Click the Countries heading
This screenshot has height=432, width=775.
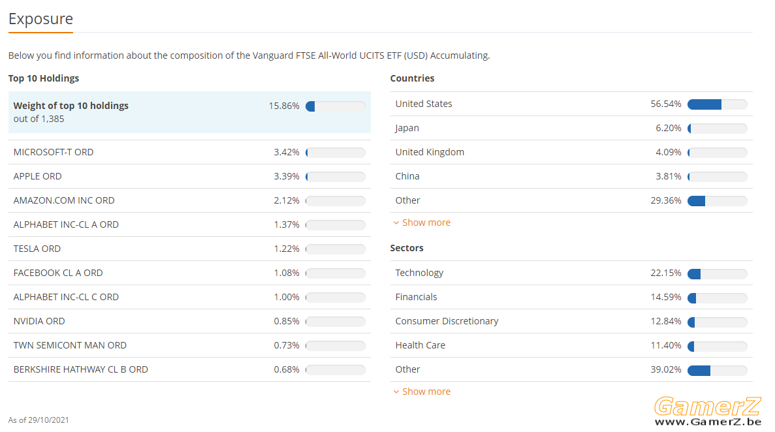[x=412, y=78]
